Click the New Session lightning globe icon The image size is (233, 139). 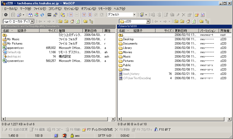(142, 15)
